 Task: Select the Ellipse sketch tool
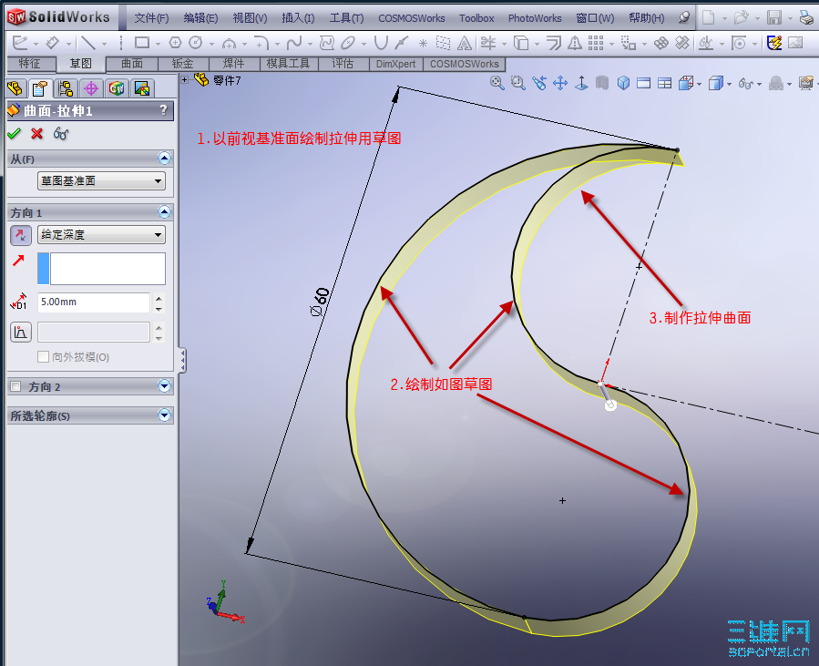coord(348,43)
